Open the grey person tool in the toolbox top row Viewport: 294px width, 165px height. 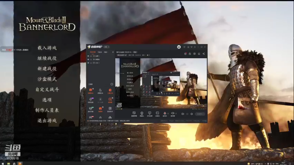[100, 91]
